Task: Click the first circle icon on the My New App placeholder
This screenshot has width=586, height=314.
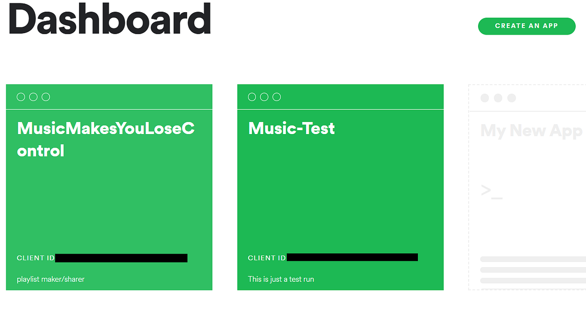Action: coord(485,98)
